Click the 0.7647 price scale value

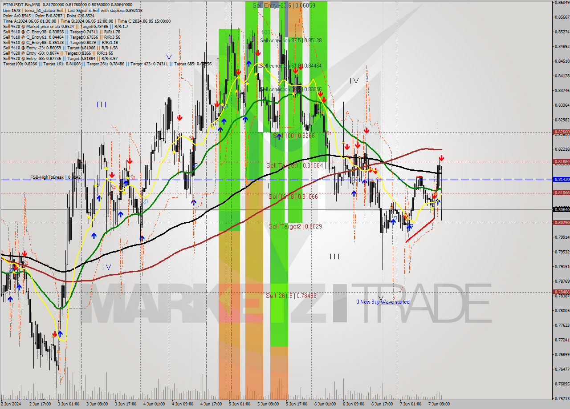pyautogui.click(x=562, y=369)
